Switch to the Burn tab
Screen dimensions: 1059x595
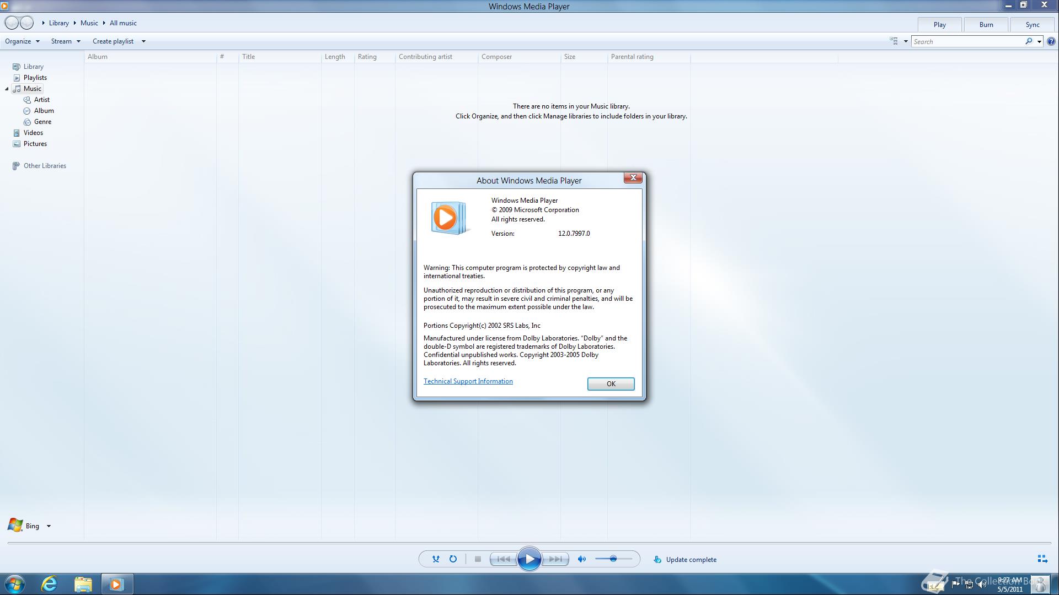(986, 25)
